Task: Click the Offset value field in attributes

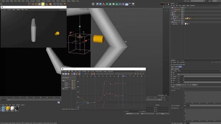Action: (x=180, y=78)
